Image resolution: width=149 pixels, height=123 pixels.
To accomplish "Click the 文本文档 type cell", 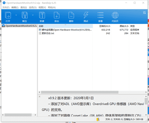I will pyautogui.click(x=135, y=33).
